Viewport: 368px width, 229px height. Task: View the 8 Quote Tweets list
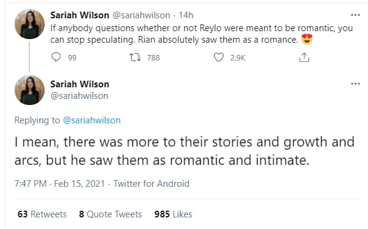click(x=110, y=214)
